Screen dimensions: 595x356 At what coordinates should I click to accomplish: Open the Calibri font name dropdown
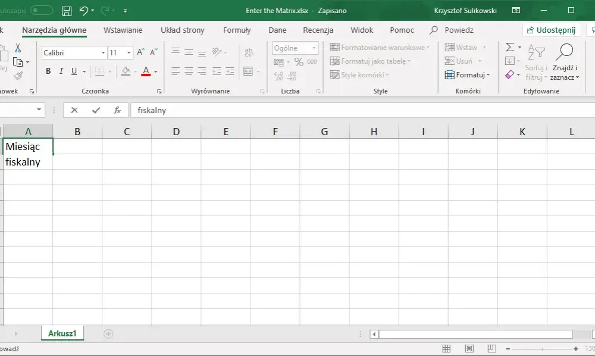[x=103, y=53]
